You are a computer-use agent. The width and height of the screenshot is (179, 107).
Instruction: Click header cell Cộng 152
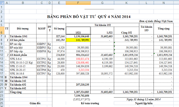tap(126, 30)
